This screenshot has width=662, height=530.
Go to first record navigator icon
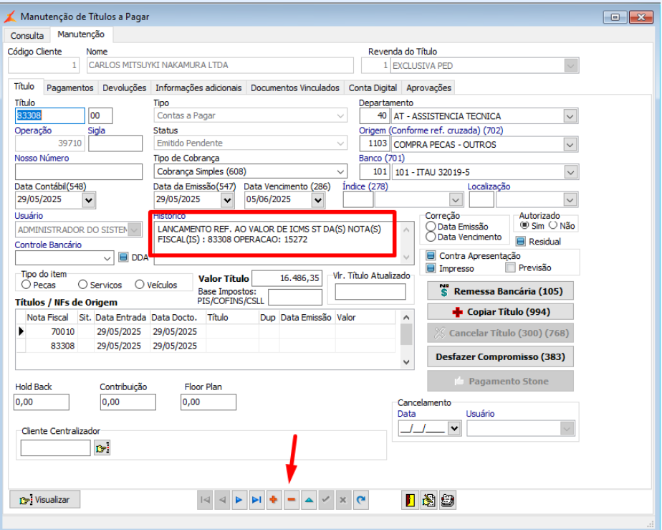click(x=205, y=500)
